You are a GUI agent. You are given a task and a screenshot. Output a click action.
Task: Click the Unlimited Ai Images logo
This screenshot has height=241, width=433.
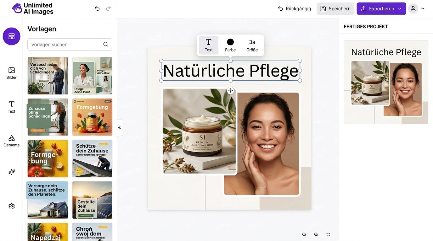click(33, 8)
